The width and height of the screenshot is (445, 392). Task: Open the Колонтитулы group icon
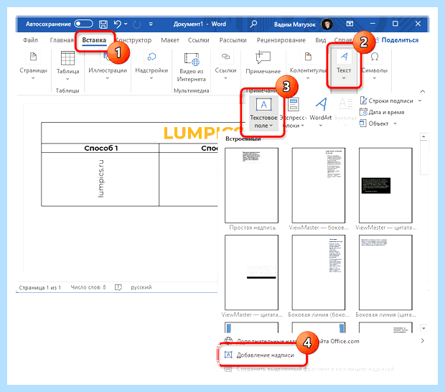pos(308,57)
